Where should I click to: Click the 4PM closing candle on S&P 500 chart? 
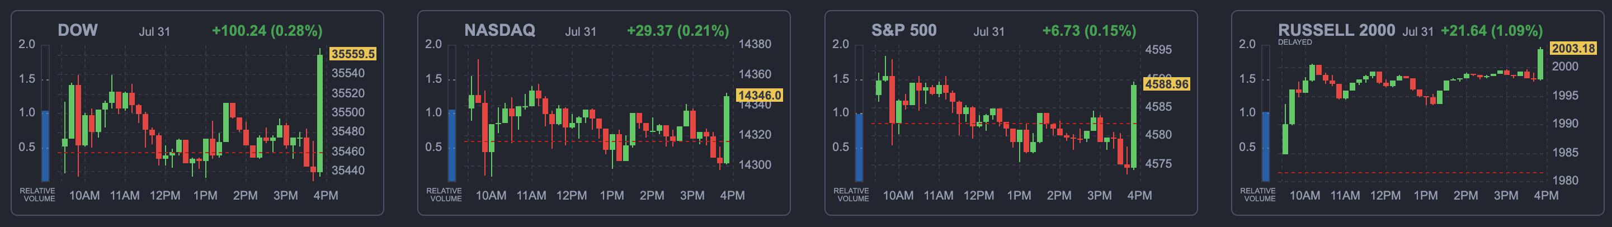point(1133,125)
